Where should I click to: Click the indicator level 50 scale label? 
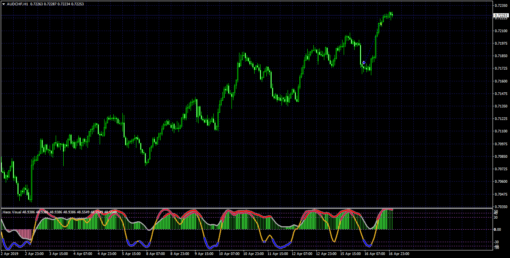click(x=496, y=211)
